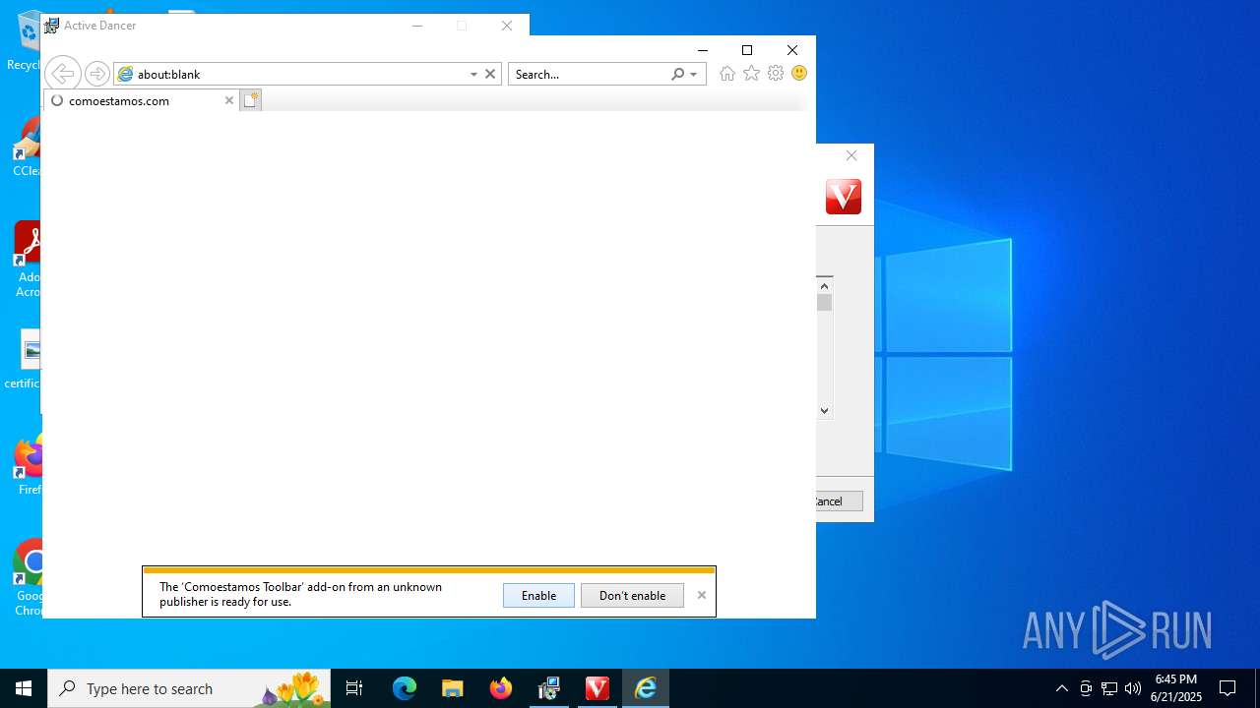This screenshot has height=708, width=1260.
Task: Click the Active Dancer title icon
Action: (x=52, y=26)
